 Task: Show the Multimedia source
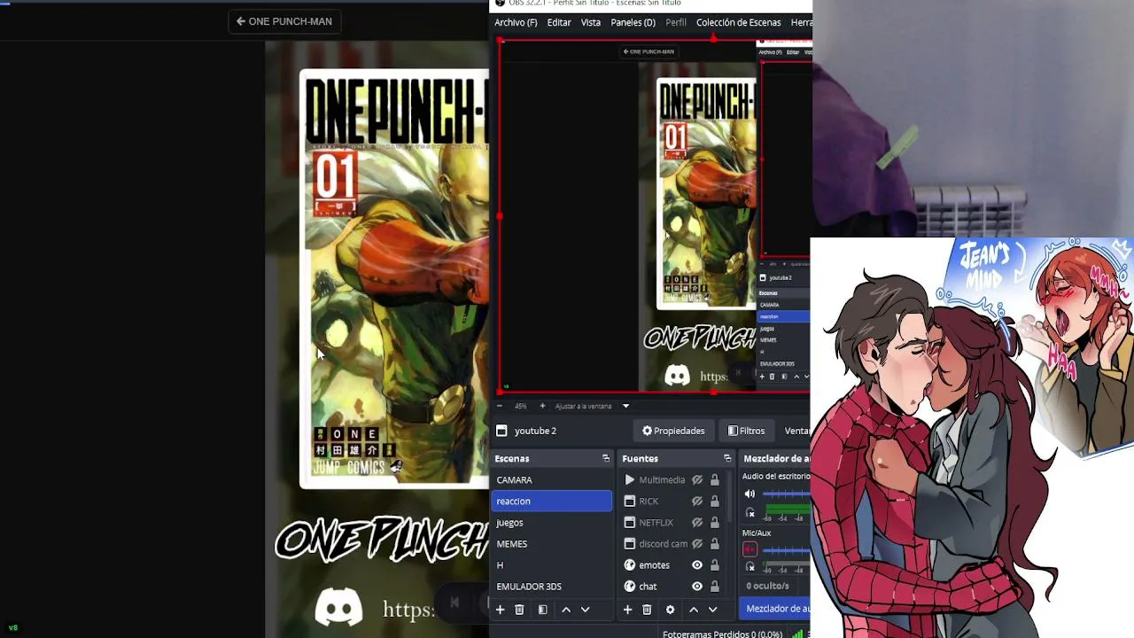point(697,479)
